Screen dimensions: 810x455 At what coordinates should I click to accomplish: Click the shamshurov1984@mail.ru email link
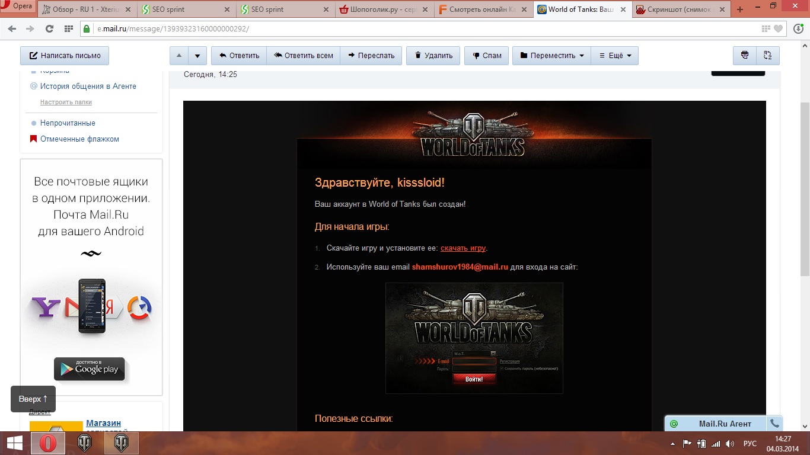tap(460, 267)
